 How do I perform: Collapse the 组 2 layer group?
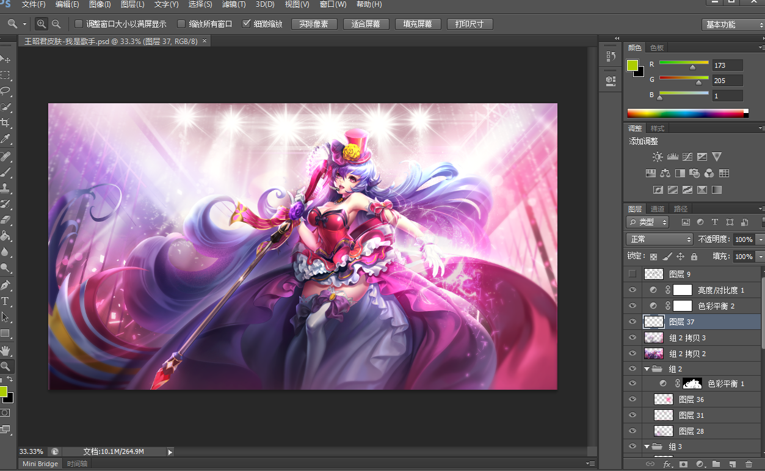point(647,369)
